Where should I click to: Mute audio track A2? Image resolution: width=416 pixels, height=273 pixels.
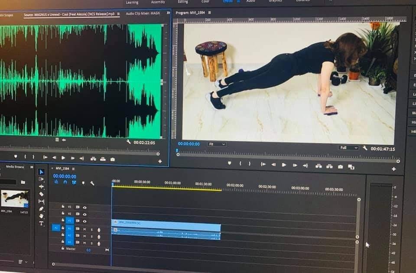84,236
